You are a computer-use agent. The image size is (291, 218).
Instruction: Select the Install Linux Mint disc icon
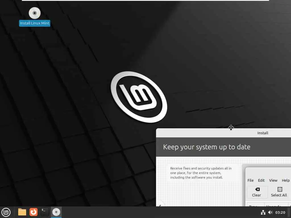35,13
